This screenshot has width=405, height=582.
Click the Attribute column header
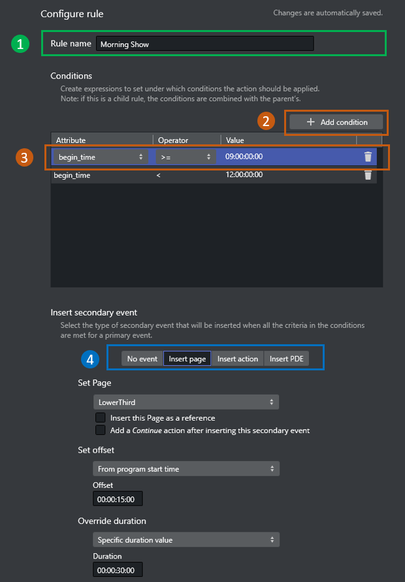102,140
